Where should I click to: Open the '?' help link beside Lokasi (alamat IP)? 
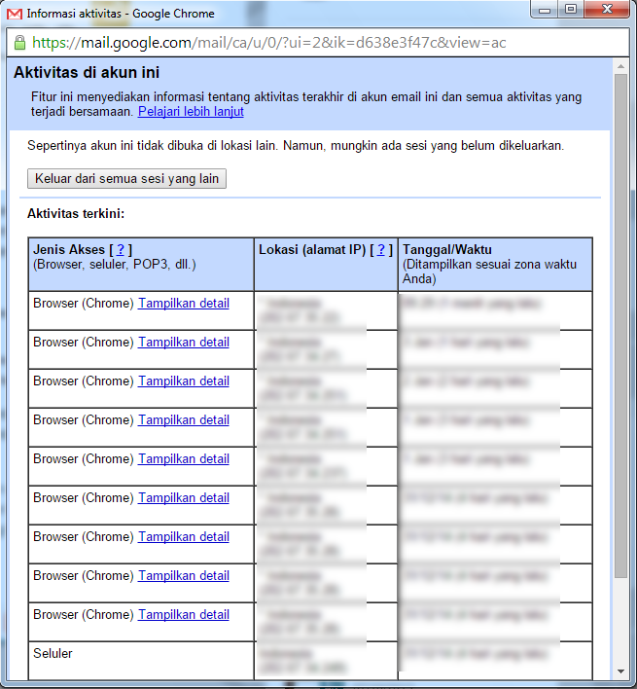click(381, 249)
